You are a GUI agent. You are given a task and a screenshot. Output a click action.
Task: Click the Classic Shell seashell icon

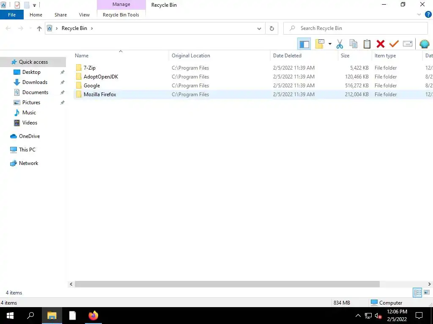tap(424, 44)
